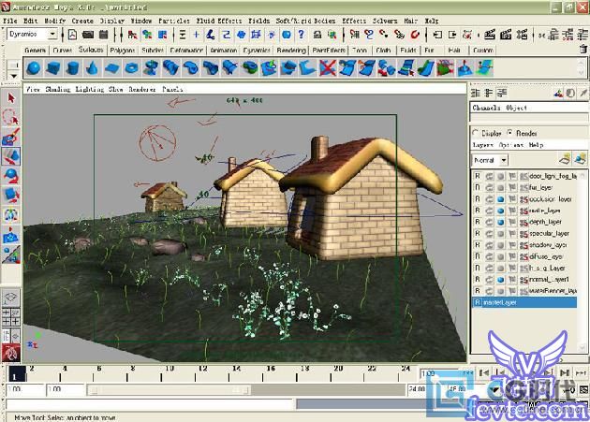Activate the Paint Selection tool
This screenshot has width=590, height=422.
[x=11, y=137]
